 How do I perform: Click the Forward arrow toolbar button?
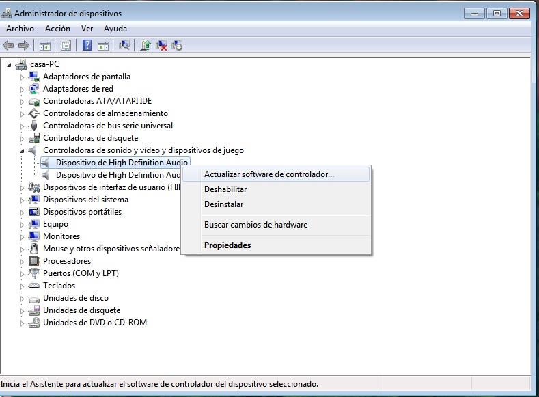(x=24, y=45)
